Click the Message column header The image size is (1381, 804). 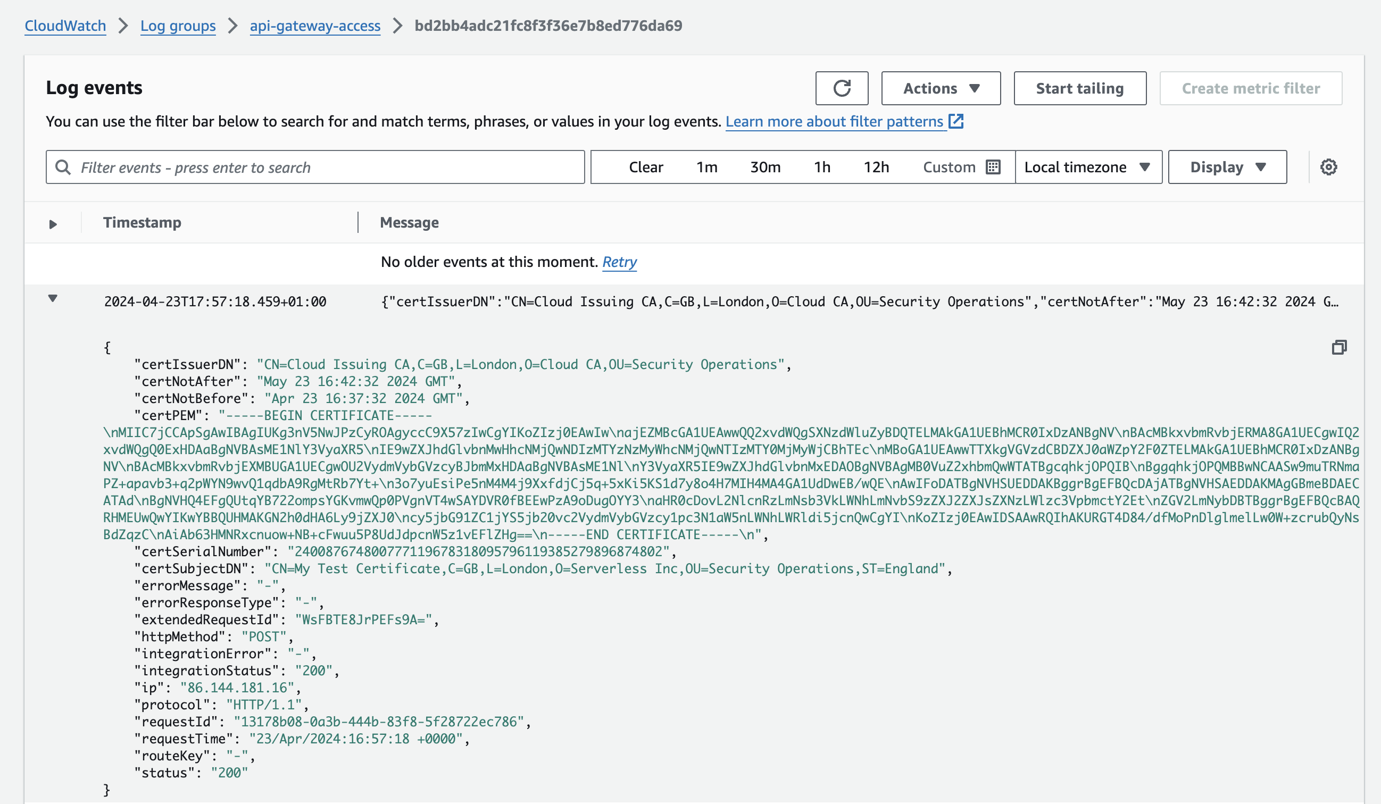(409, 222)
